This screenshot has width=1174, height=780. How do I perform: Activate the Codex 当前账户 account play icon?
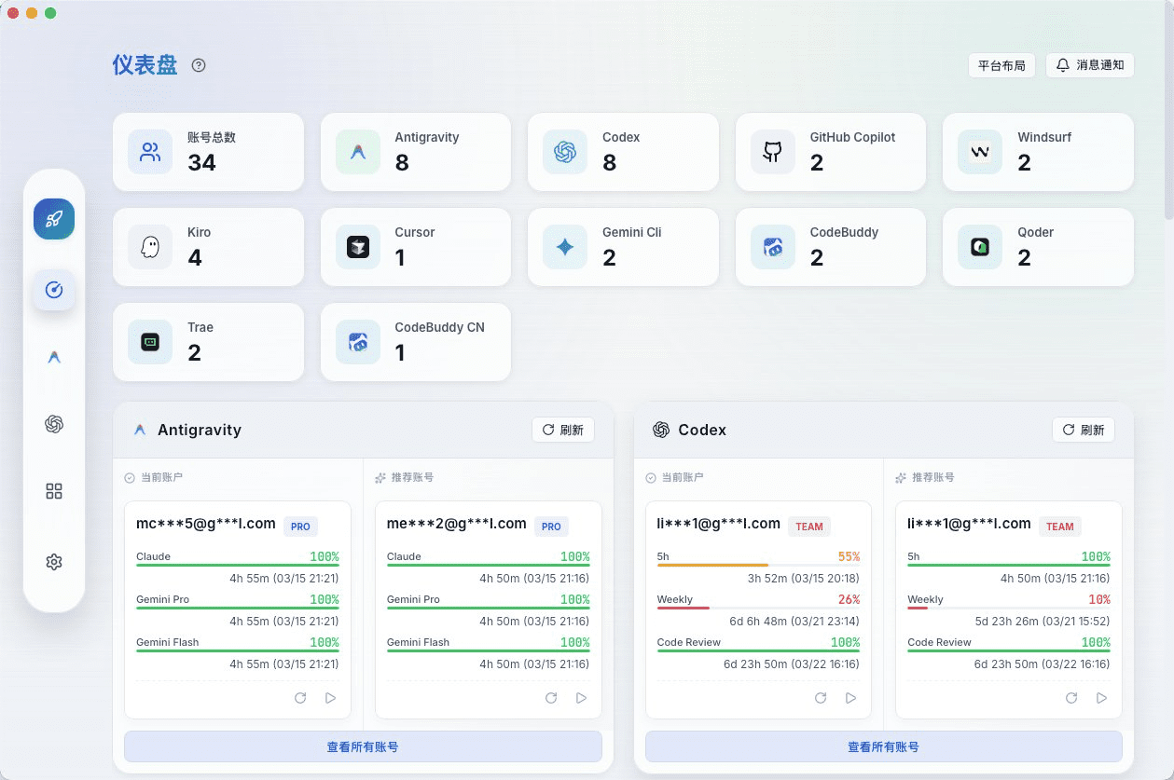pyautogui.click(x=850, y=698)
